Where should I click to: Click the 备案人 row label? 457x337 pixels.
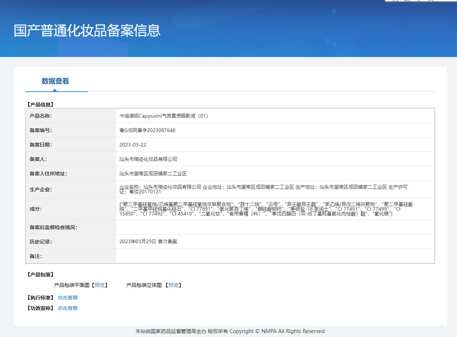point(38,159)
